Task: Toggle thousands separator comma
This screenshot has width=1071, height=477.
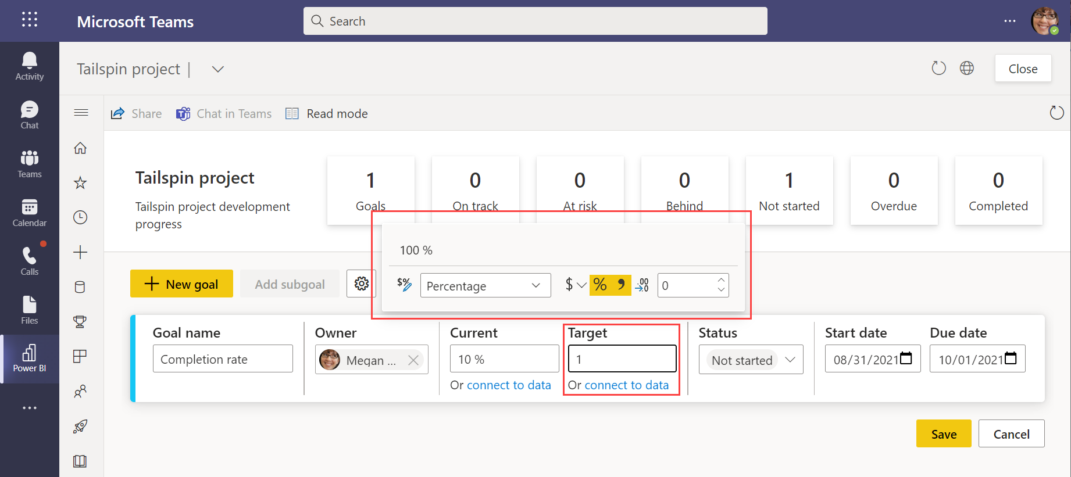Action: pyautogui.click(x=621, y=285)
